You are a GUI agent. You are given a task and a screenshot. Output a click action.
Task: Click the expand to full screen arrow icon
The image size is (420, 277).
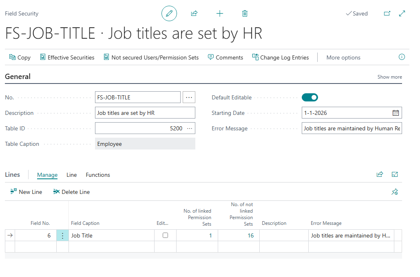click(x=402, y=13)
